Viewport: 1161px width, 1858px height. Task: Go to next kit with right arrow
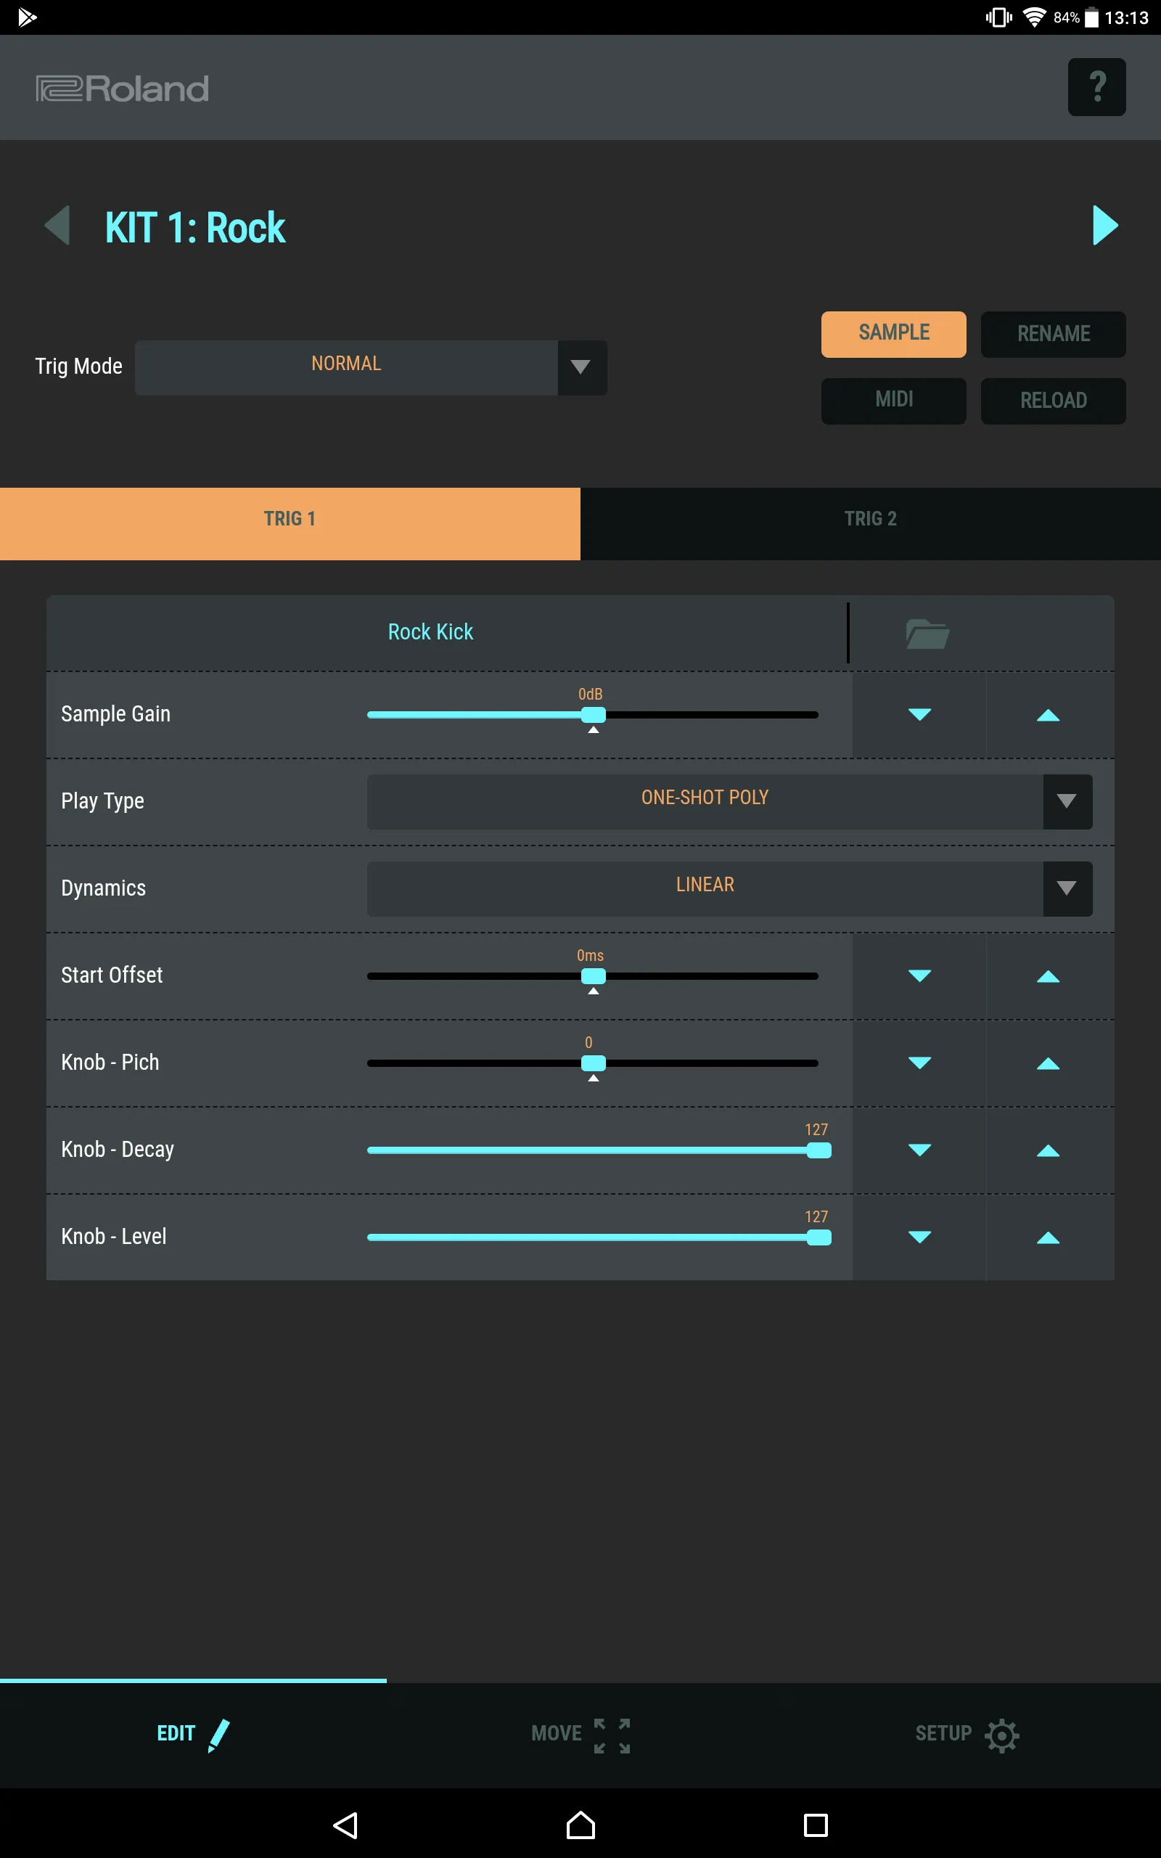[1105, 225]
